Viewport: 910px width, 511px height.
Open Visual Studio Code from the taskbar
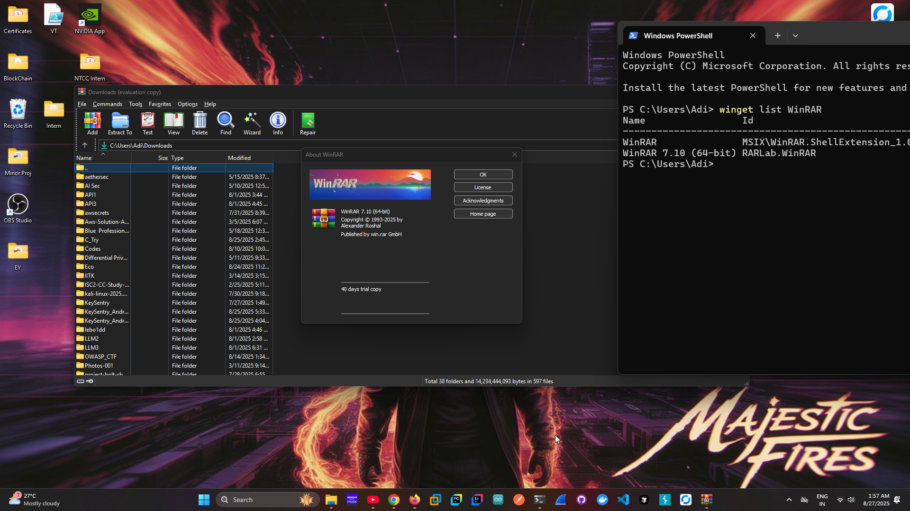(623, 500)
